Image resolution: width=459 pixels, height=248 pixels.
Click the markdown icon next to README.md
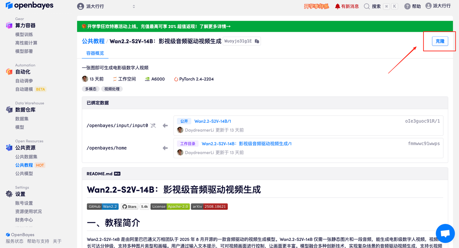pyautogui.click(x=117, y=174)
